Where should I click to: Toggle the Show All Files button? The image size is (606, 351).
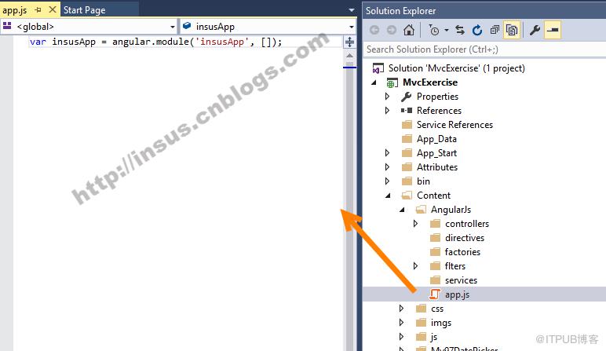[x=512, y=30]
